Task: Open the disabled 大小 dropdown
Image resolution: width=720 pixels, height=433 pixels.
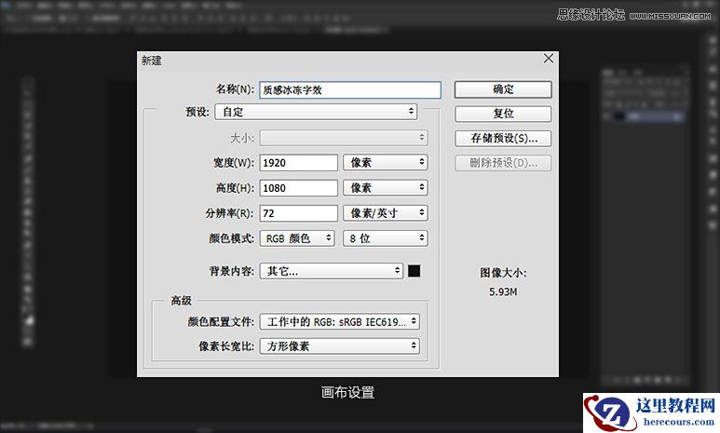Action: click(344, 138)
